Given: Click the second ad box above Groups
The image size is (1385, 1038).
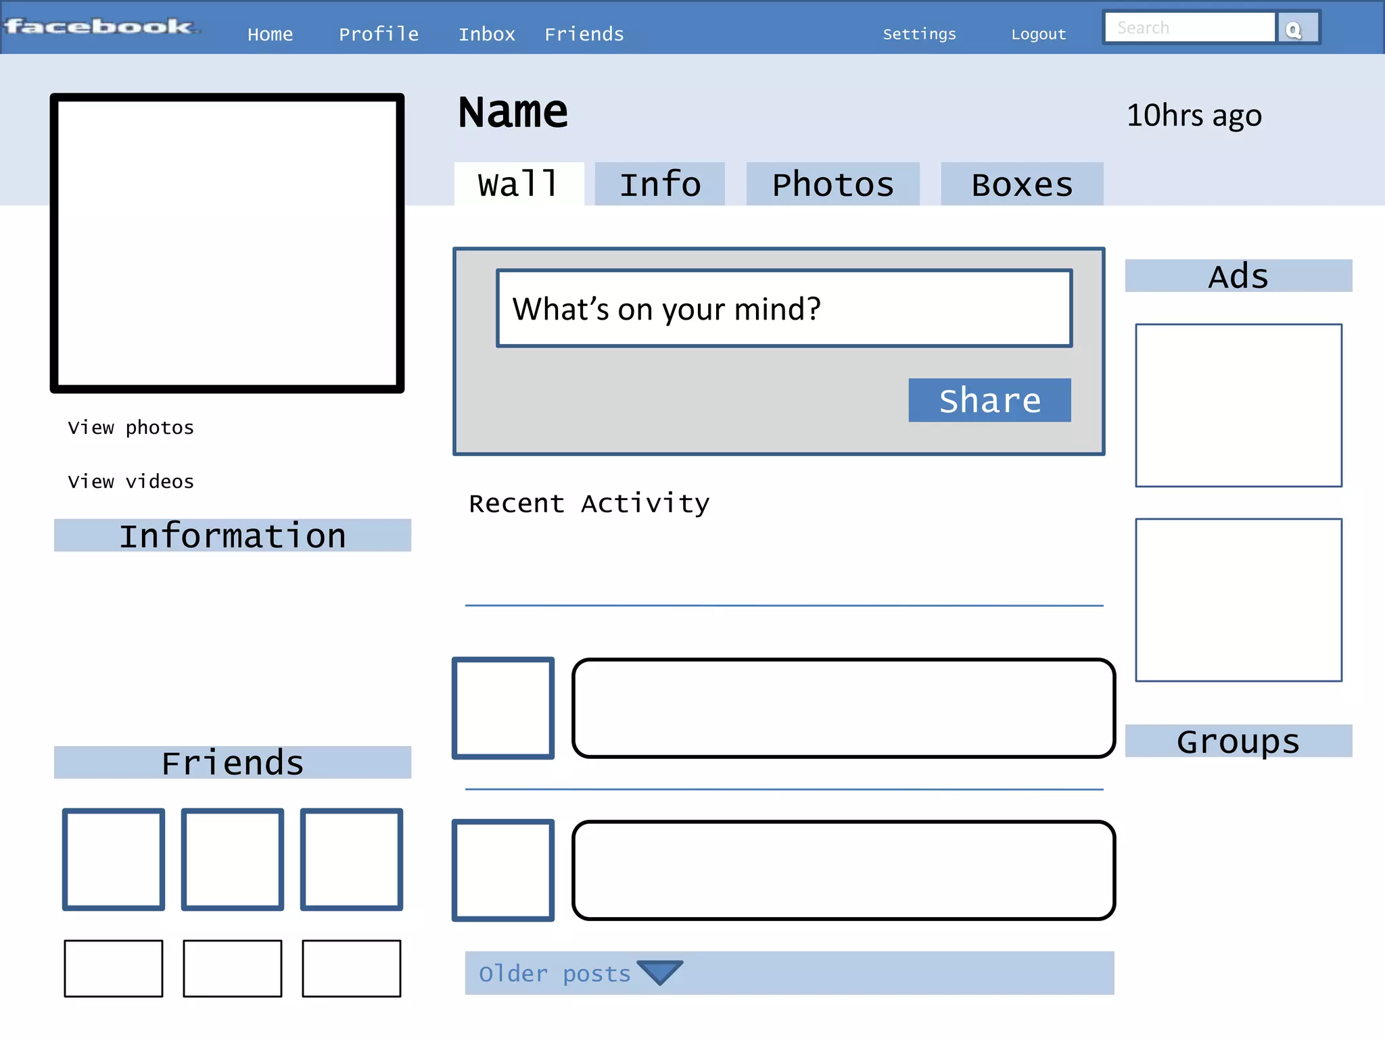Looking at the screenshot, I should 1238,600.
